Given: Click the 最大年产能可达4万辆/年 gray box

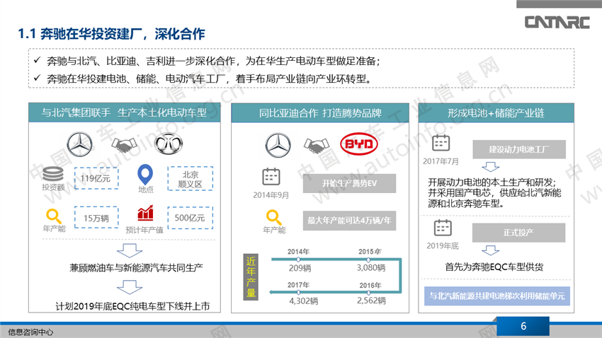Looking at the screenshot, I should 349,221.
